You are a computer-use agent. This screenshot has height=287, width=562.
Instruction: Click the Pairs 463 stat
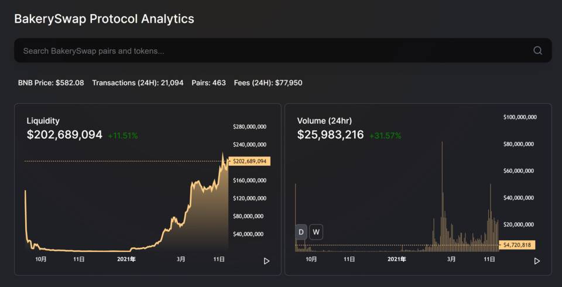pos(208,83)
